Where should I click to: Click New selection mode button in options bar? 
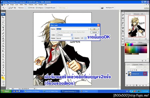pos(9,8)
